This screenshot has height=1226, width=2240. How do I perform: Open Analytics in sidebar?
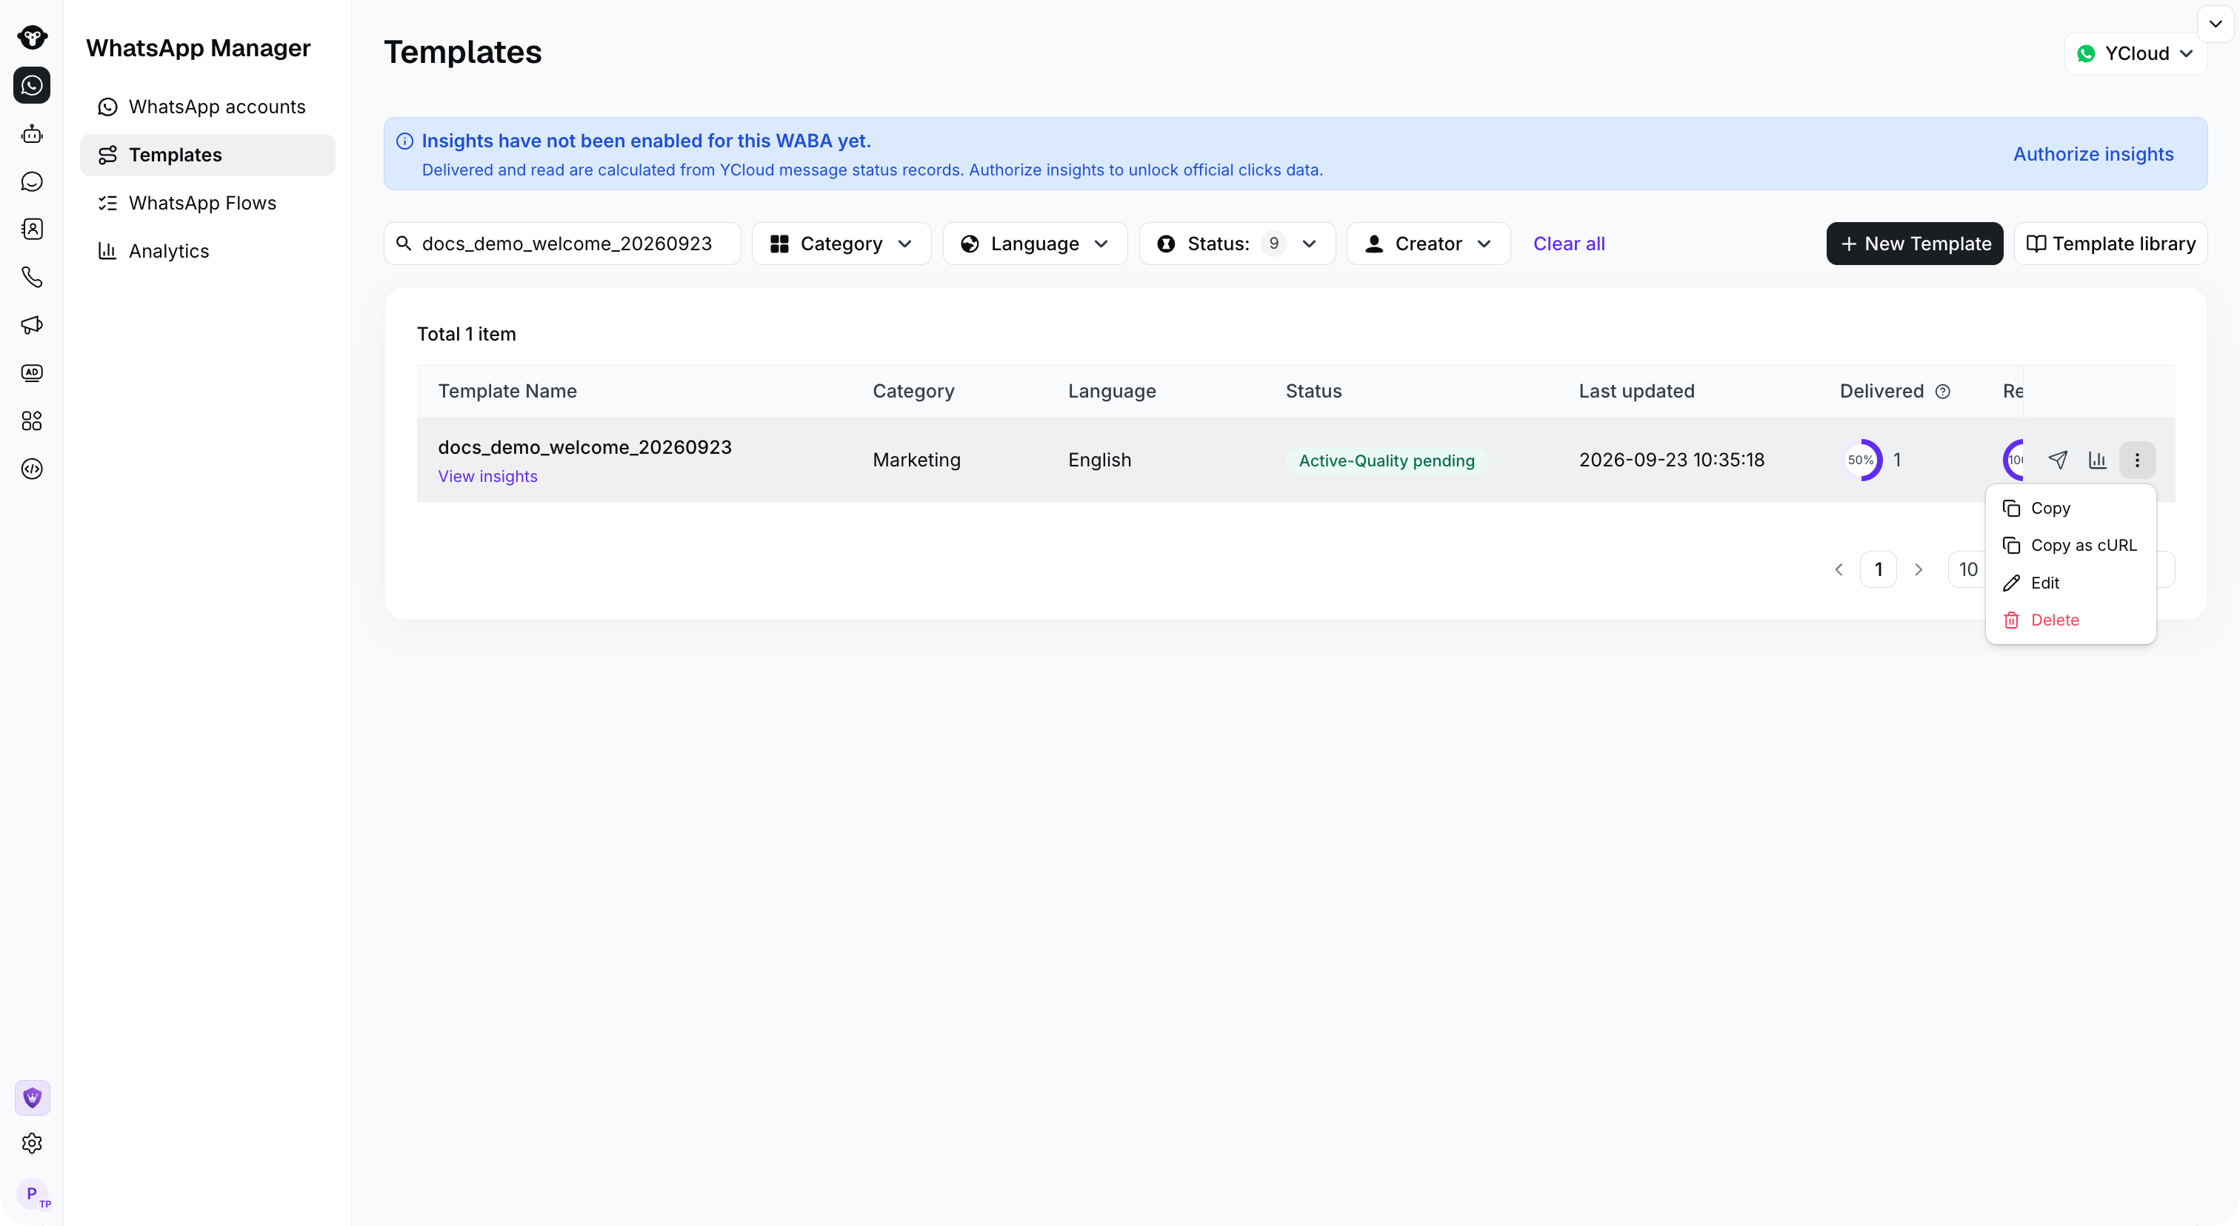pos(207,251)
